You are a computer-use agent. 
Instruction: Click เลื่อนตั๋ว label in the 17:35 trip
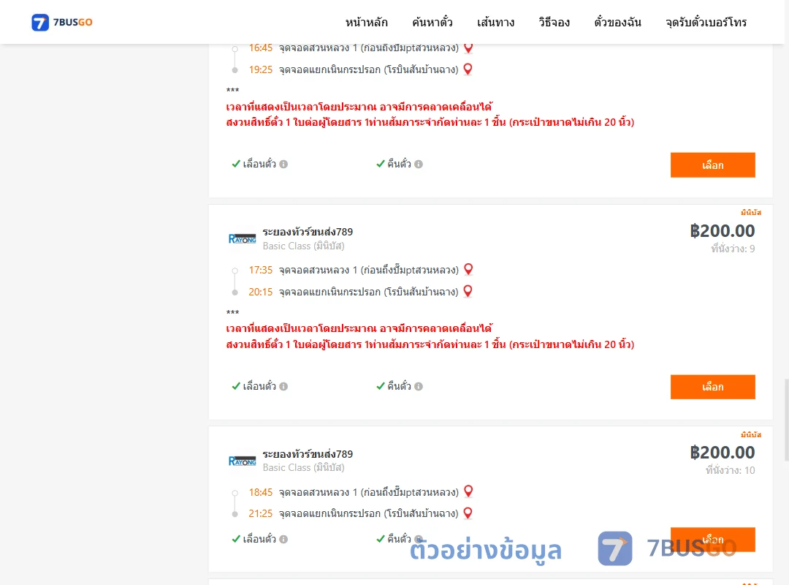click(x=259, y=387)
